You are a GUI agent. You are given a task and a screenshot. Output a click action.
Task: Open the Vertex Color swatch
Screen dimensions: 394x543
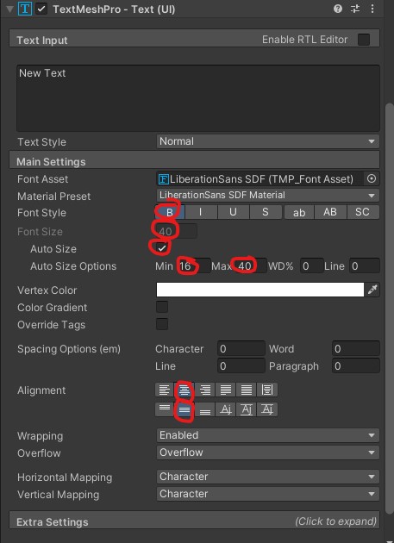260,290
